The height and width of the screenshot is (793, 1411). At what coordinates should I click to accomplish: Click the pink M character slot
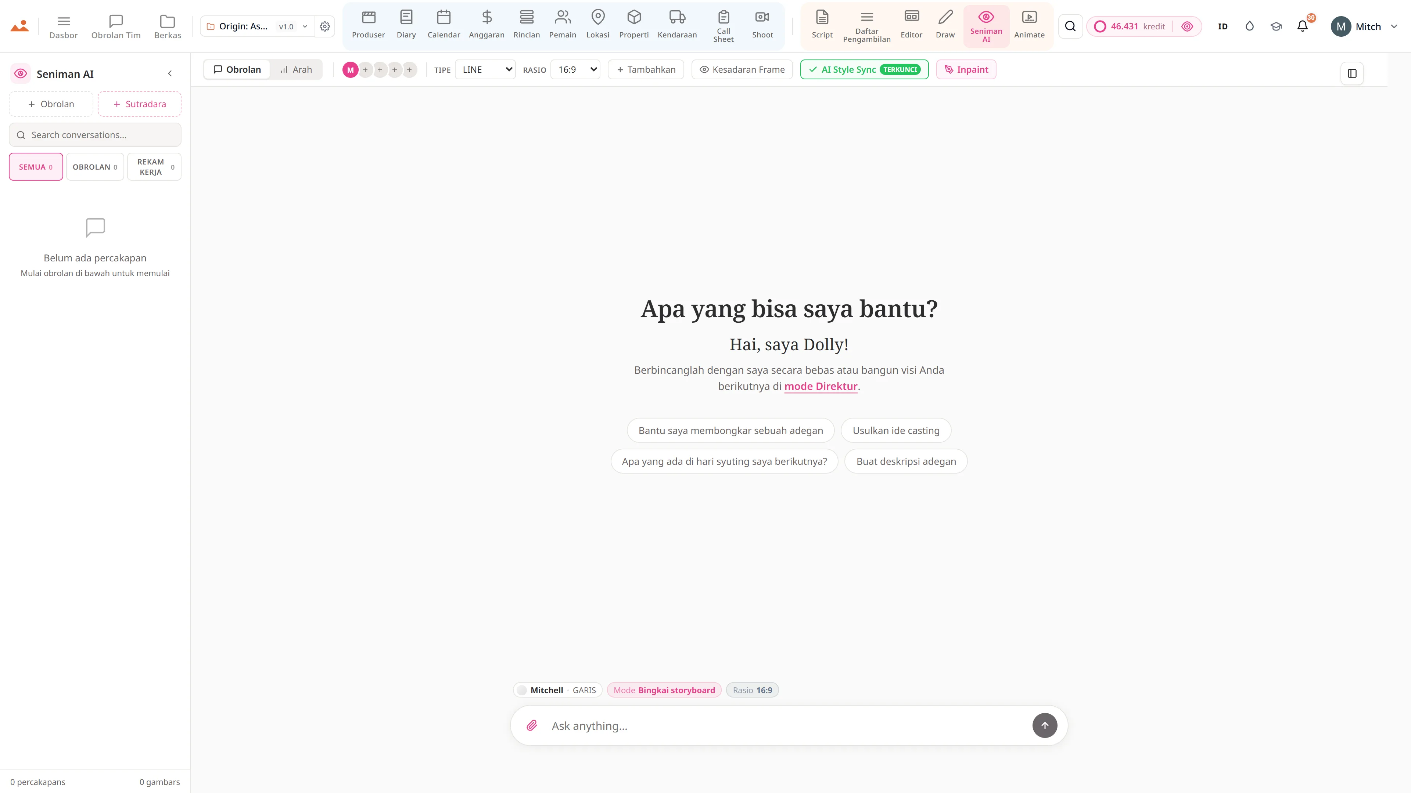(350, 69)
